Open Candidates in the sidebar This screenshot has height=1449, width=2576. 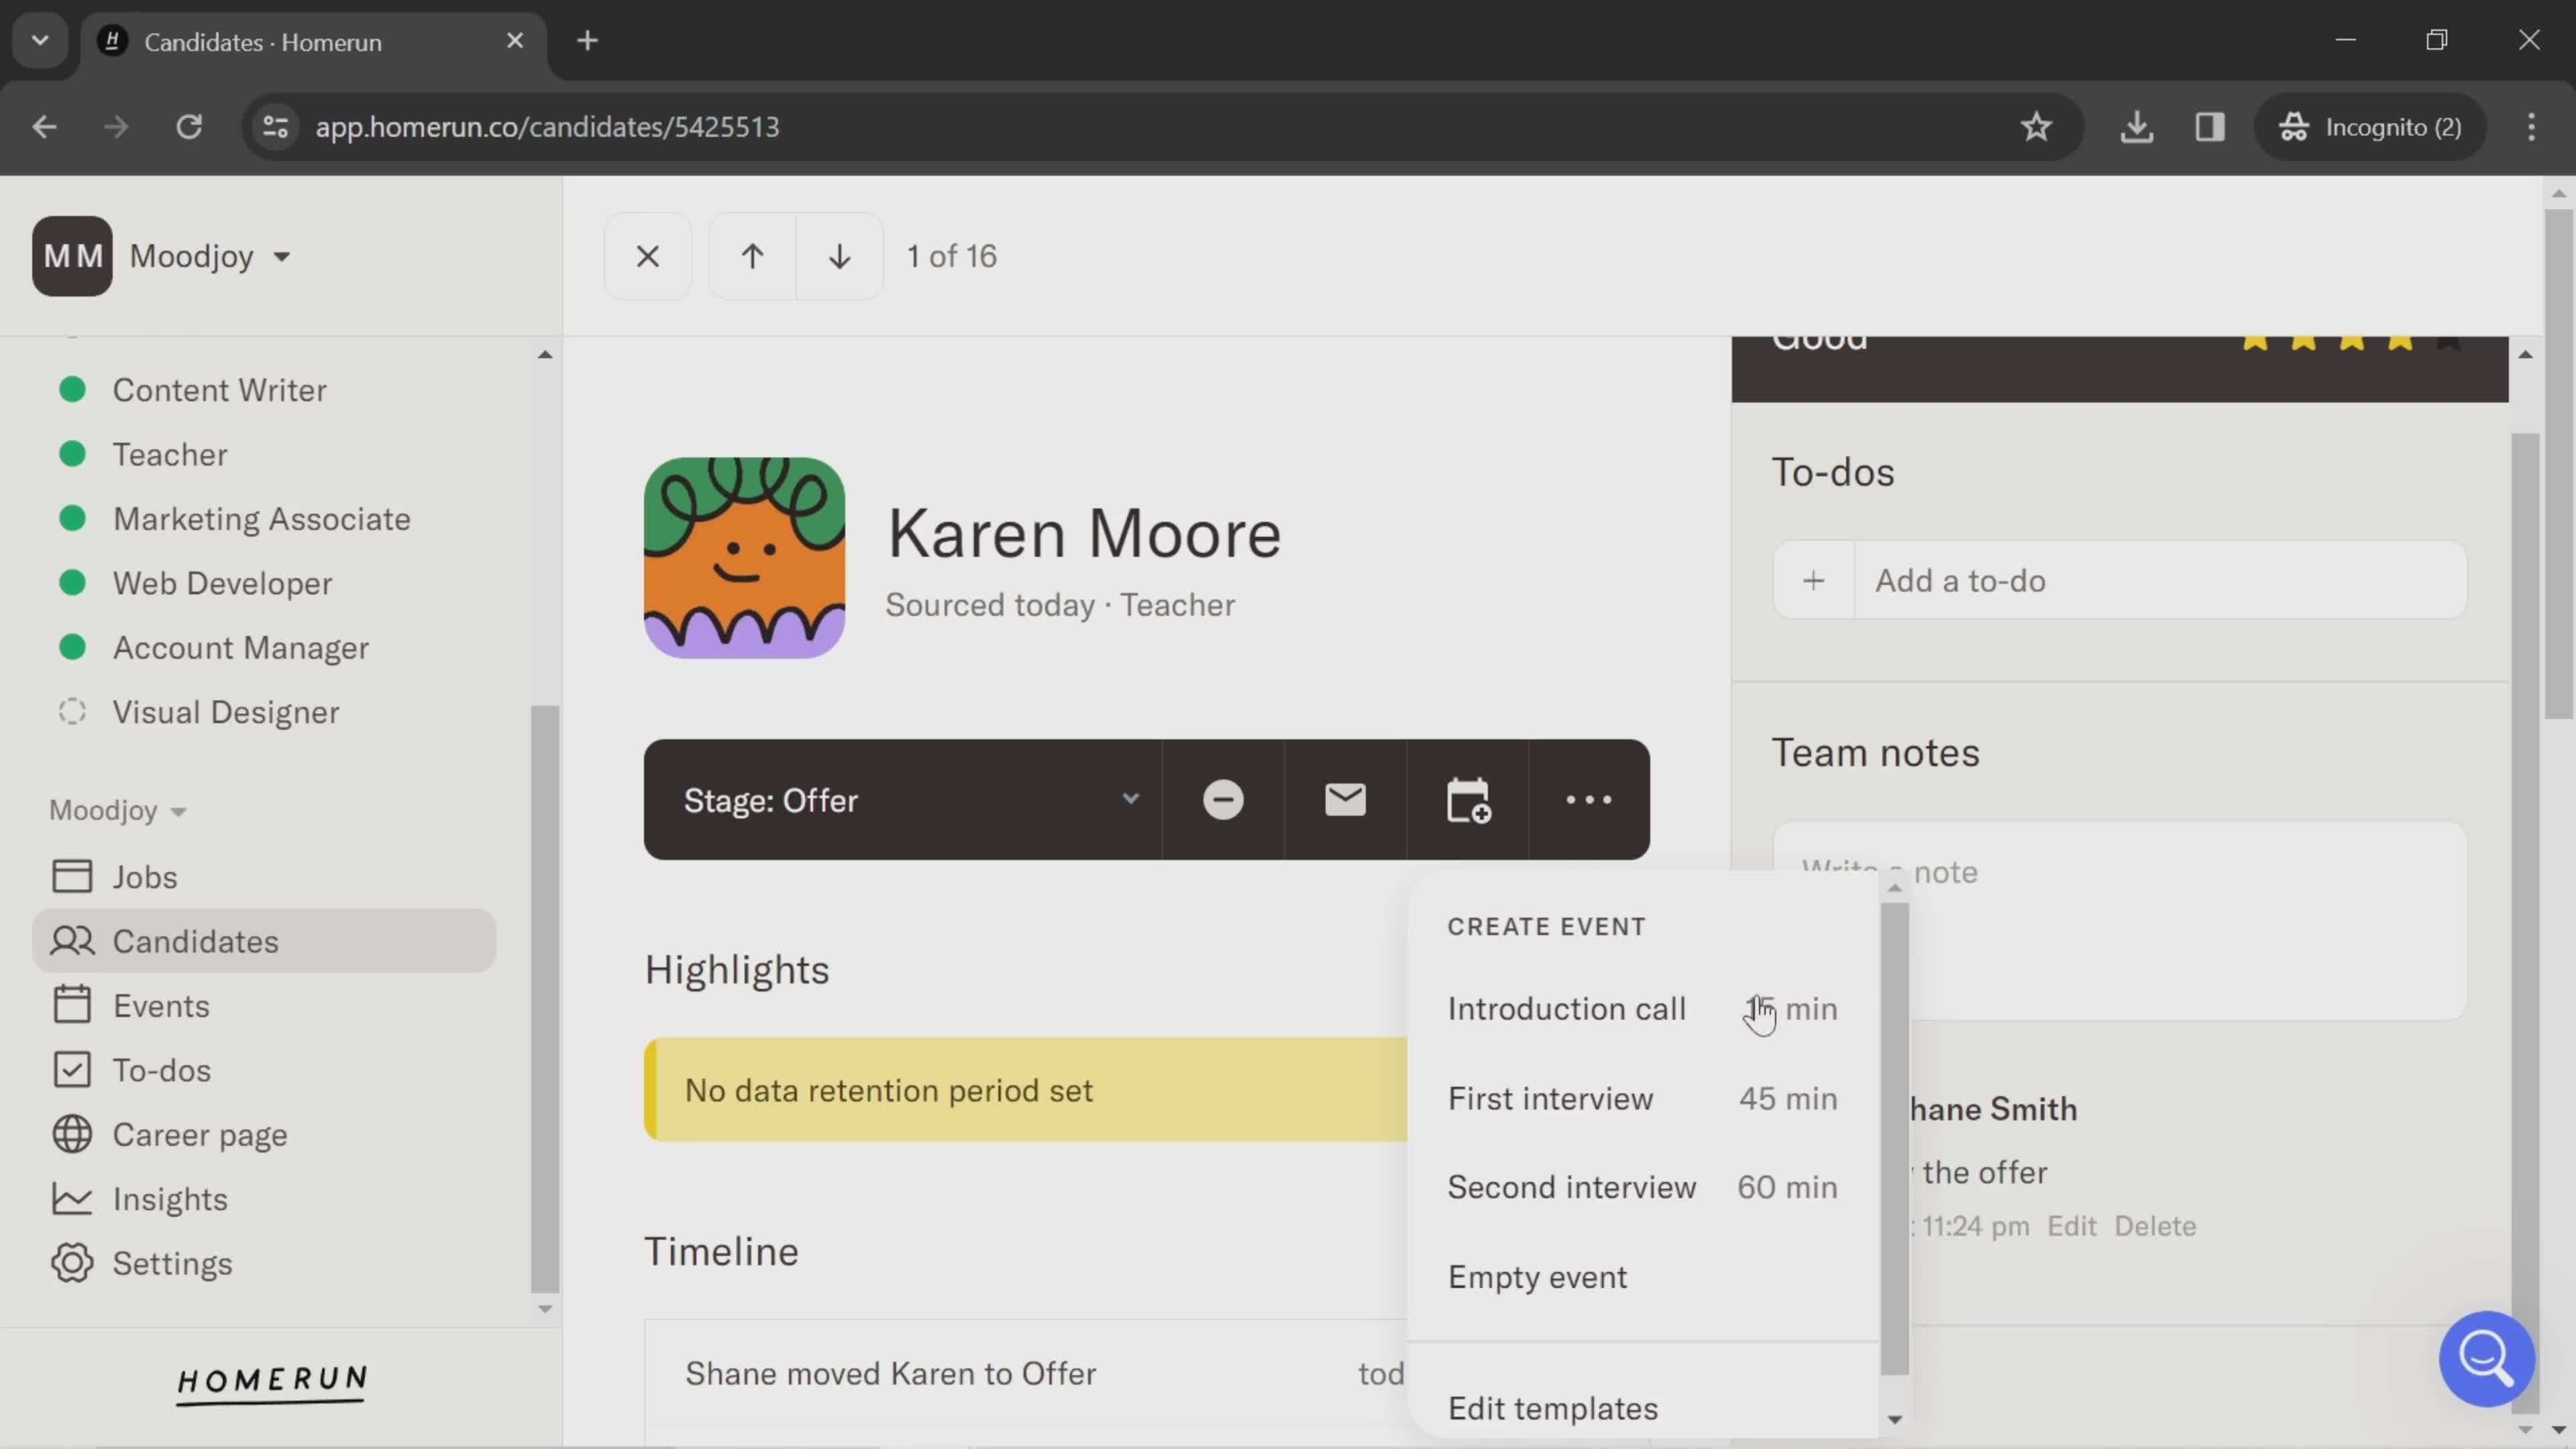264,941
